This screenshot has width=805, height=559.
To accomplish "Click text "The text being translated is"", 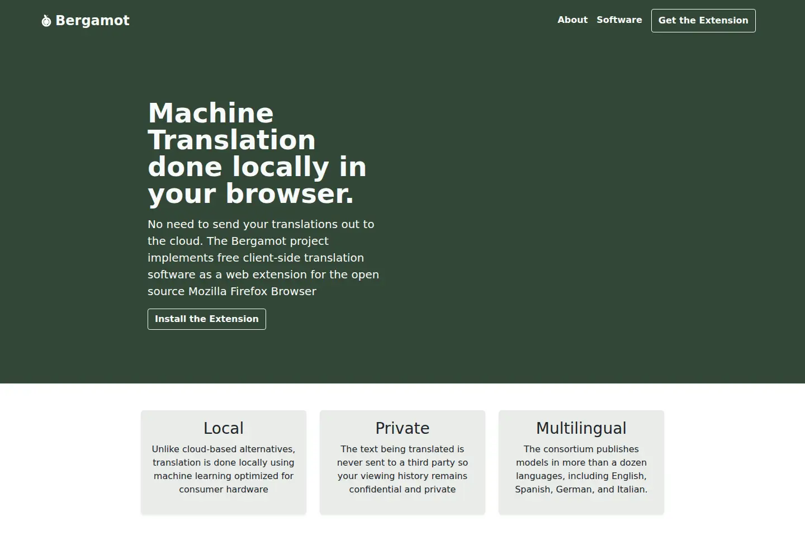I will pos(402,449).
